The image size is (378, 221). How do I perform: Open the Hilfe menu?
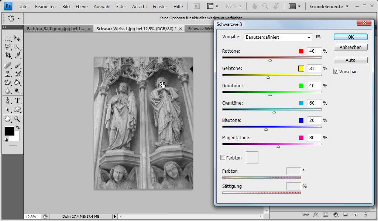pos(178,7)
